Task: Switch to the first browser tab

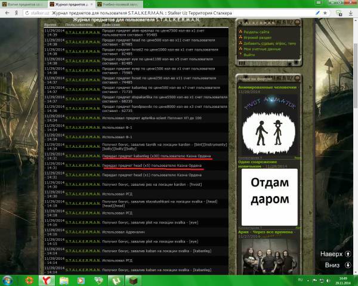Action: pyautogui.click(x=23, y=4)
